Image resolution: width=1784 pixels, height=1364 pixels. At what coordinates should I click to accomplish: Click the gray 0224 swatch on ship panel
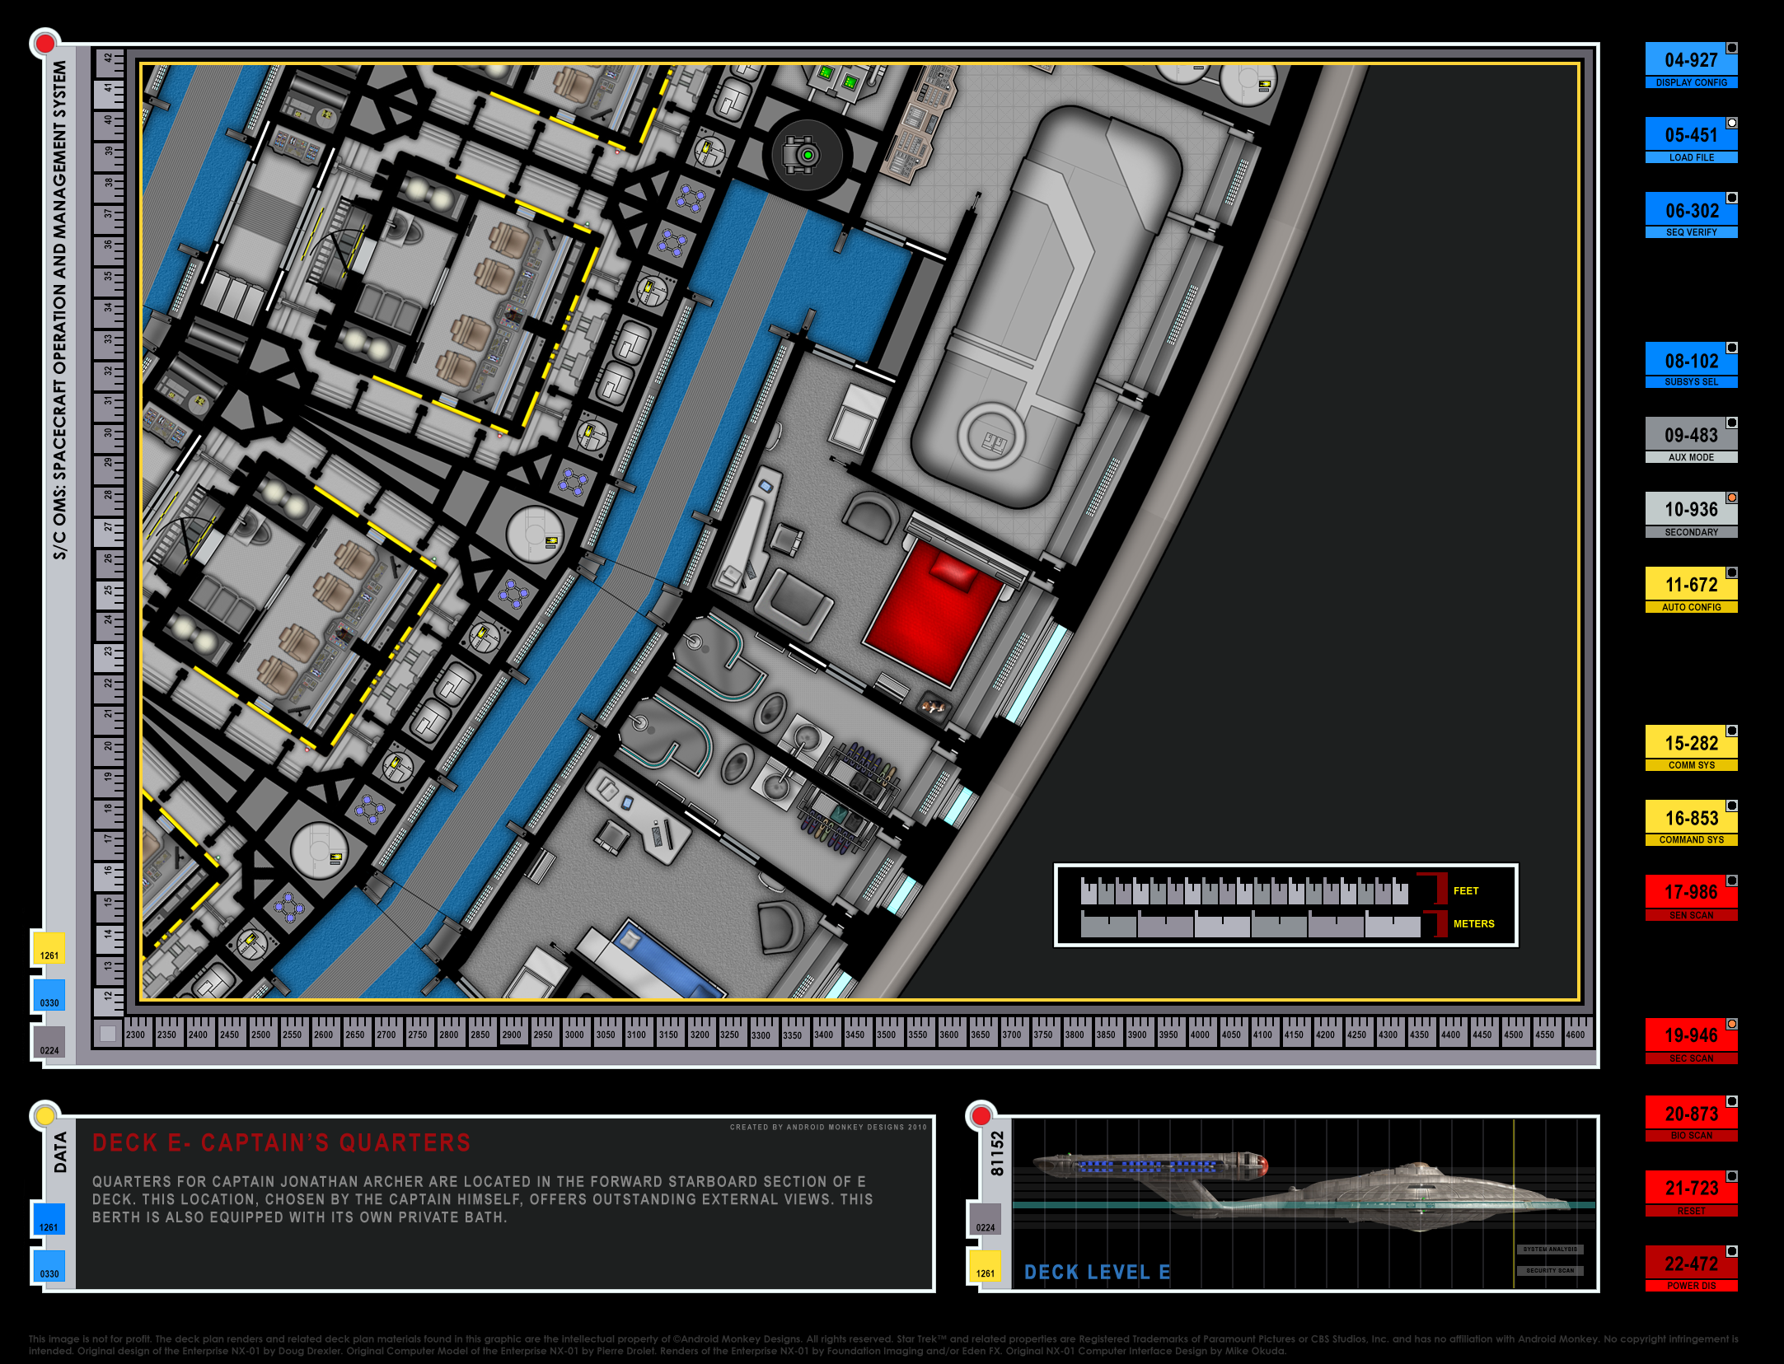985,1219
